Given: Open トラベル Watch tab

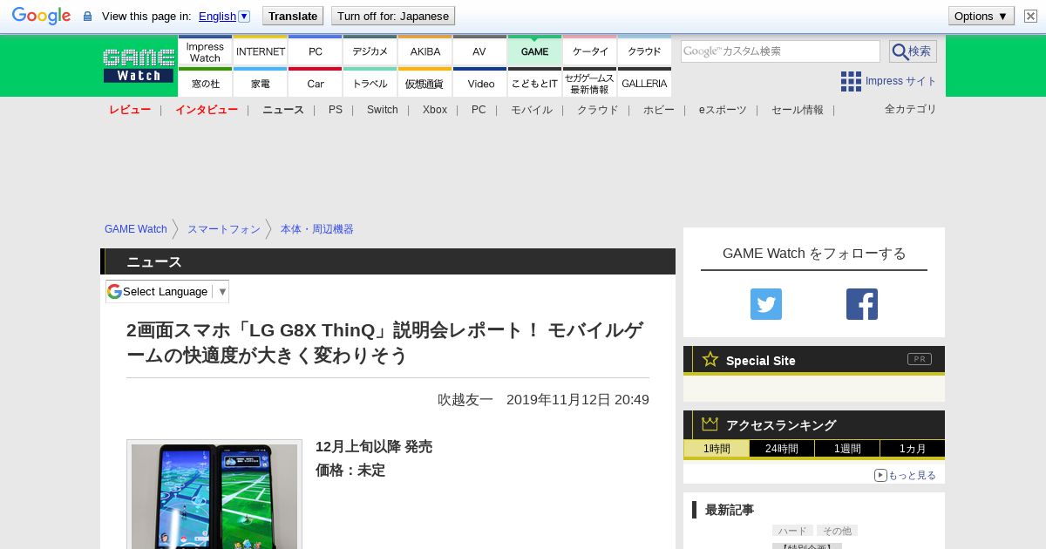Looking at the screenshot, I should [x=370, y=82].
